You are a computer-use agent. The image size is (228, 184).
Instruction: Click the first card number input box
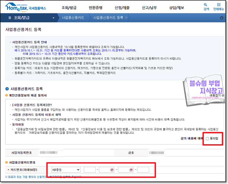(x=90, y=169)
